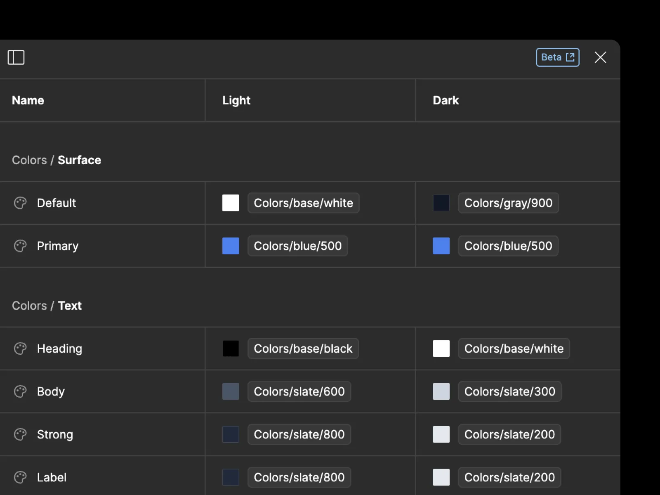Image resolution: width=660 pixels, height=495 pixels.
Task: Close the variables panel
Action: (600, 57)
